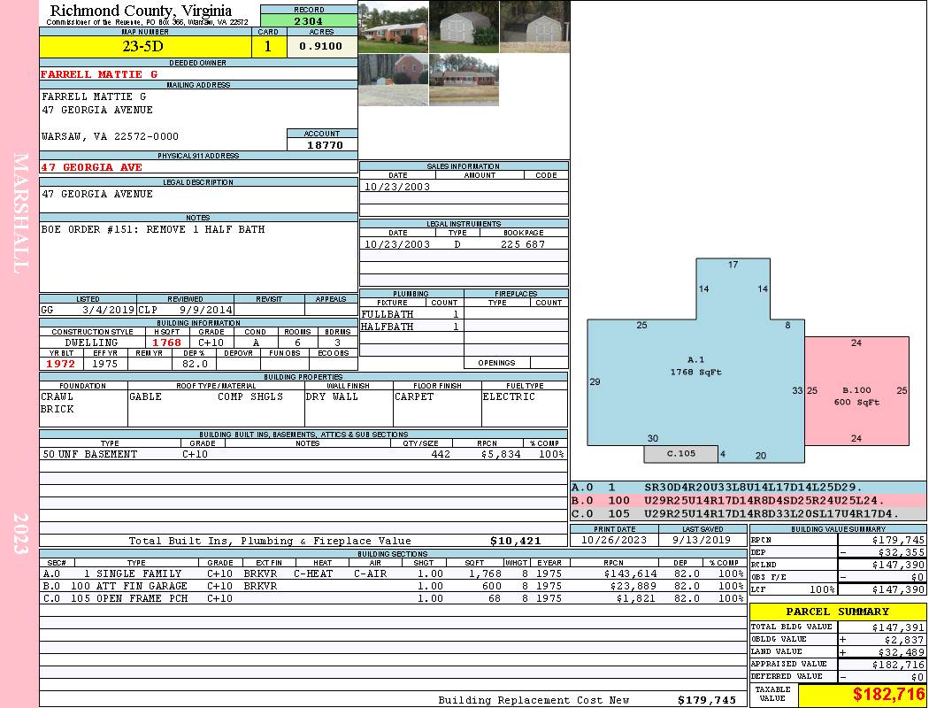The width and height of the screenshot is (929, 708).
Task: Select the 10/23/2003 sales date entry
Action: click(397, 187)
